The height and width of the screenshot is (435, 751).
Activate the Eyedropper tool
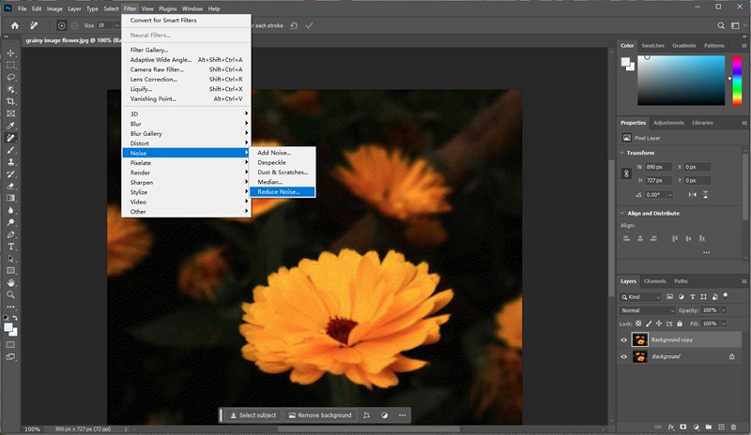point(11,126)
